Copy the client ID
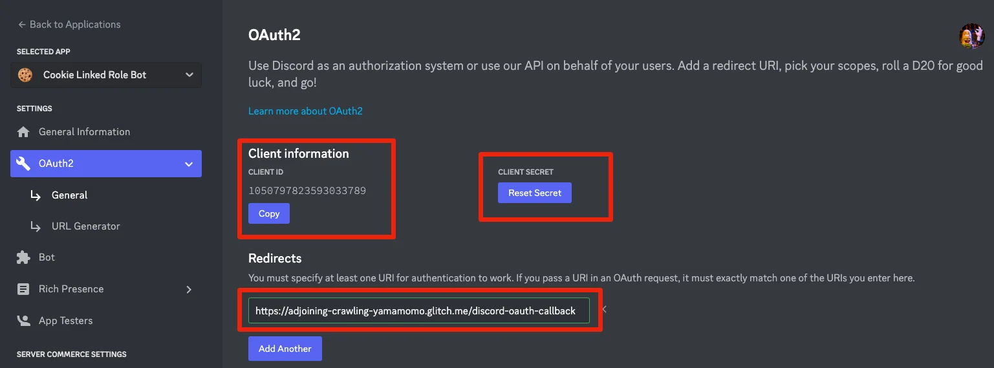 (269, 213)
